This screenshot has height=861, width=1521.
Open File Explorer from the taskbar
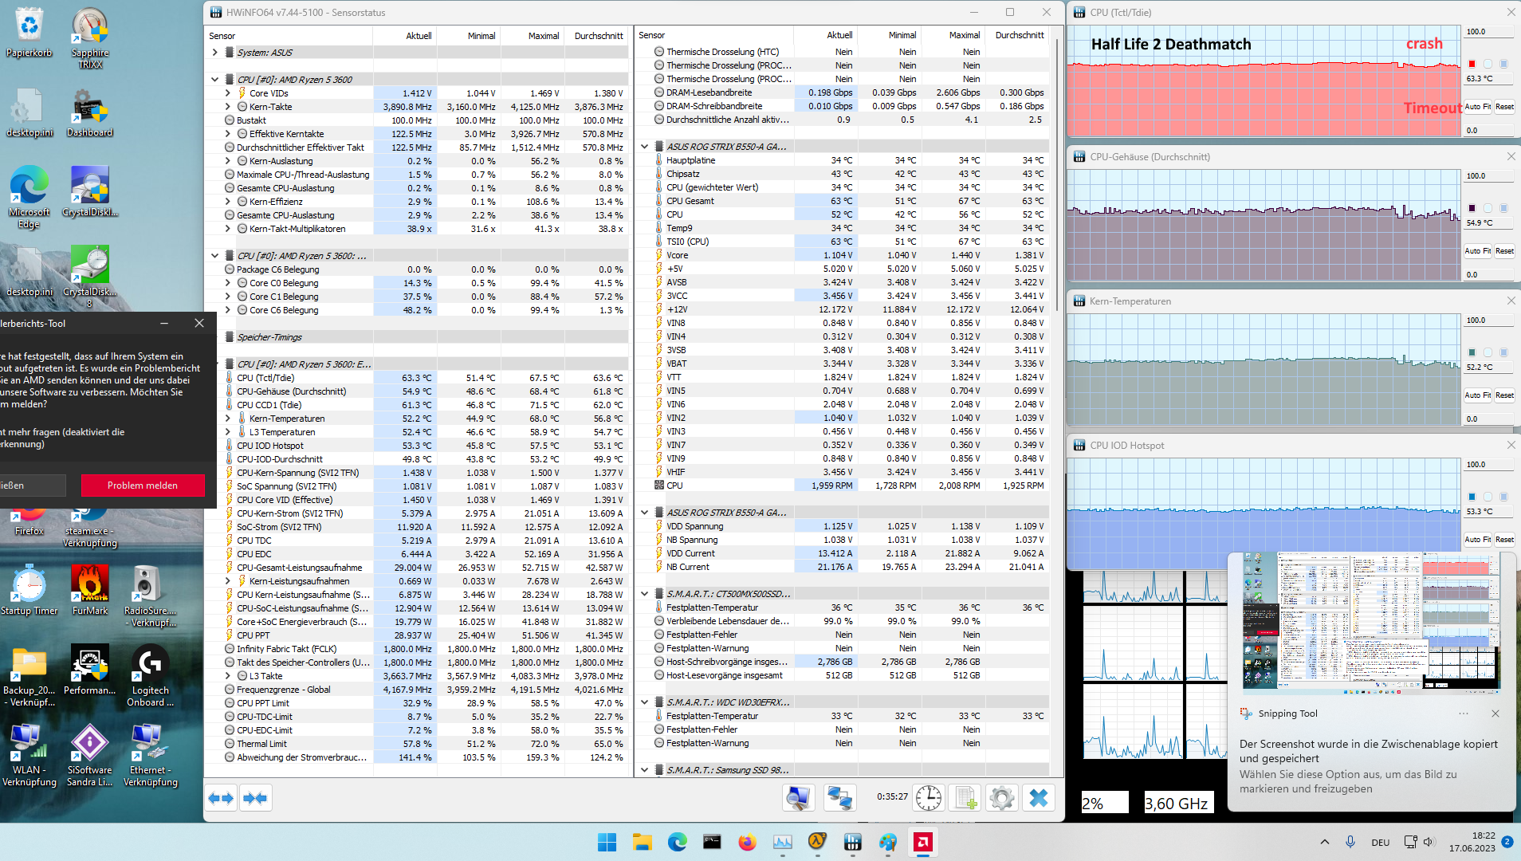point(642,842)
